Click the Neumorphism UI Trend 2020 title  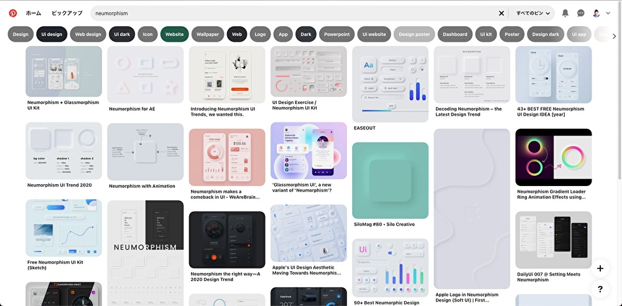(60, 185)
